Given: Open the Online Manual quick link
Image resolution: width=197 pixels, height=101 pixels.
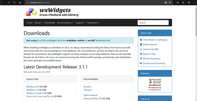Looking at the screenshot, I should [150, 44].
